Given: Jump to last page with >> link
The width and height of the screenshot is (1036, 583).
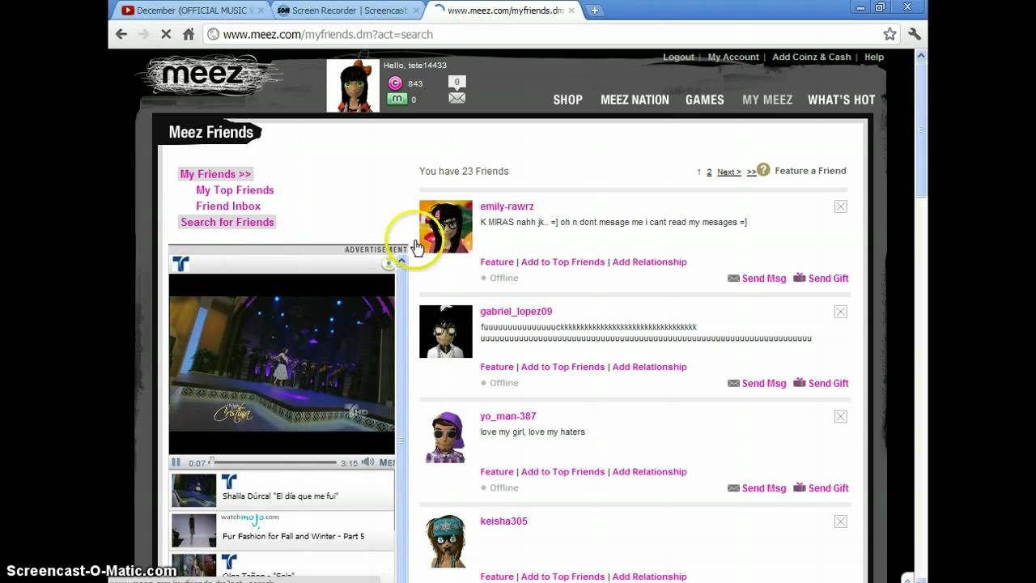Looking at the screenshot, I should click(x=751, y=172).
